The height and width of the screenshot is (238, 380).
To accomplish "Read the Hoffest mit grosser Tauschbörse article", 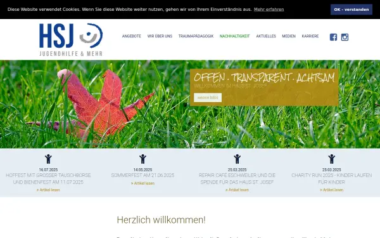I will coord(48,190).
